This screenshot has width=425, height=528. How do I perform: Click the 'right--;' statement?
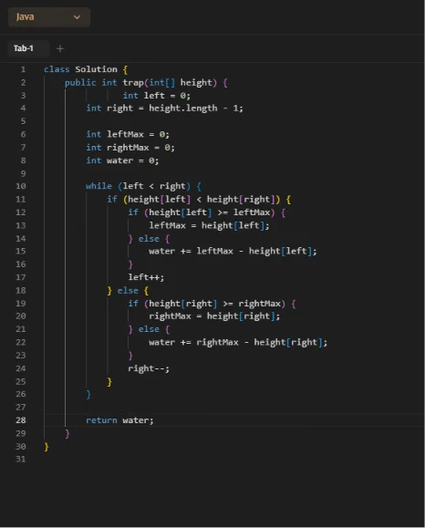149,368
